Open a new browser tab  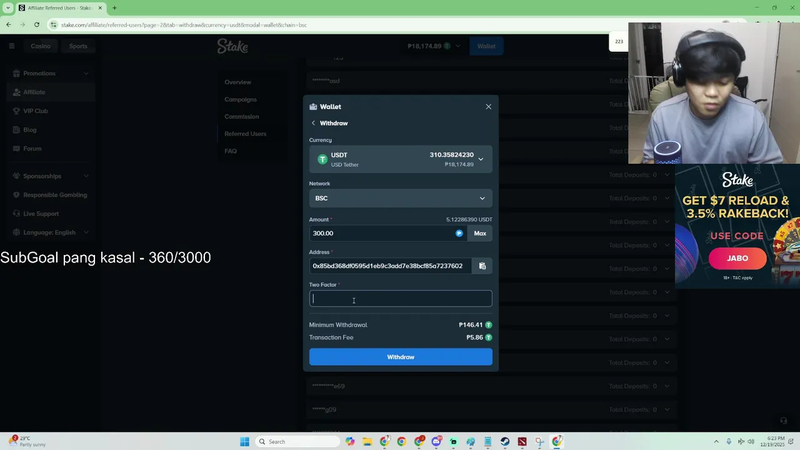pyautogui.click(x=114, y=8)
